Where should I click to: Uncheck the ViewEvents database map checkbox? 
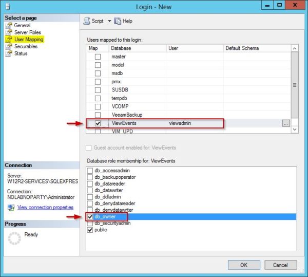tap(98, 124)
